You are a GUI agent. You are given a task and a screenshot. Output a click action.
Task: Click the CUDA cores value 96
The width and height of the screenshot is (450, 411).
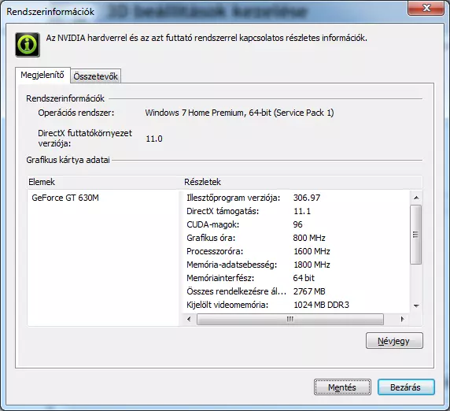[297, 224]
